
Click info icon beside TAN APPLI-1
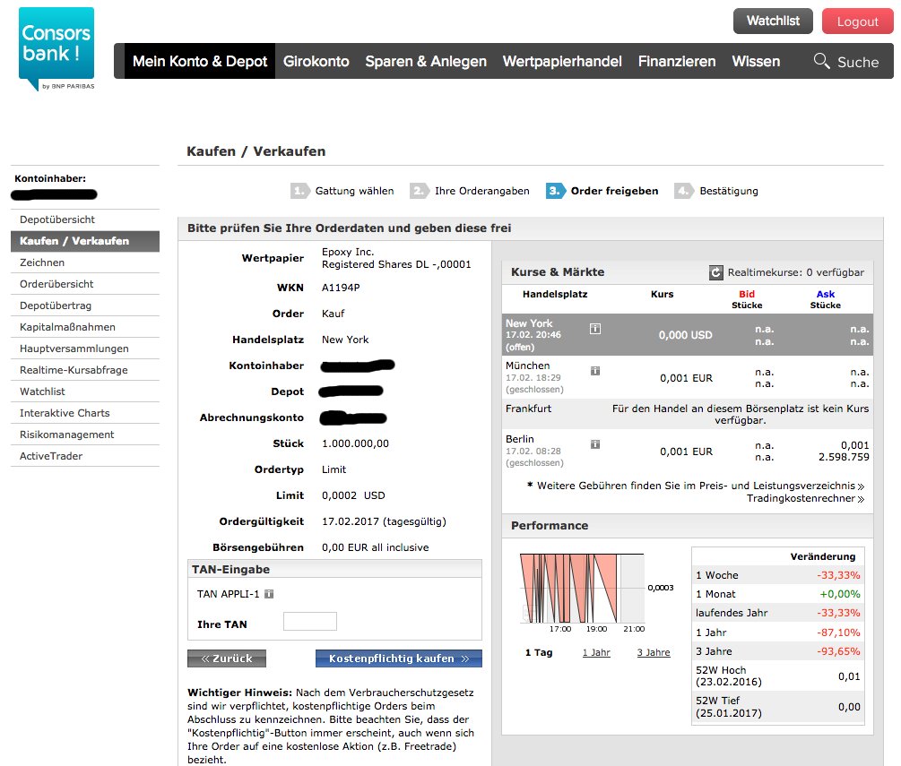point(269,594)
